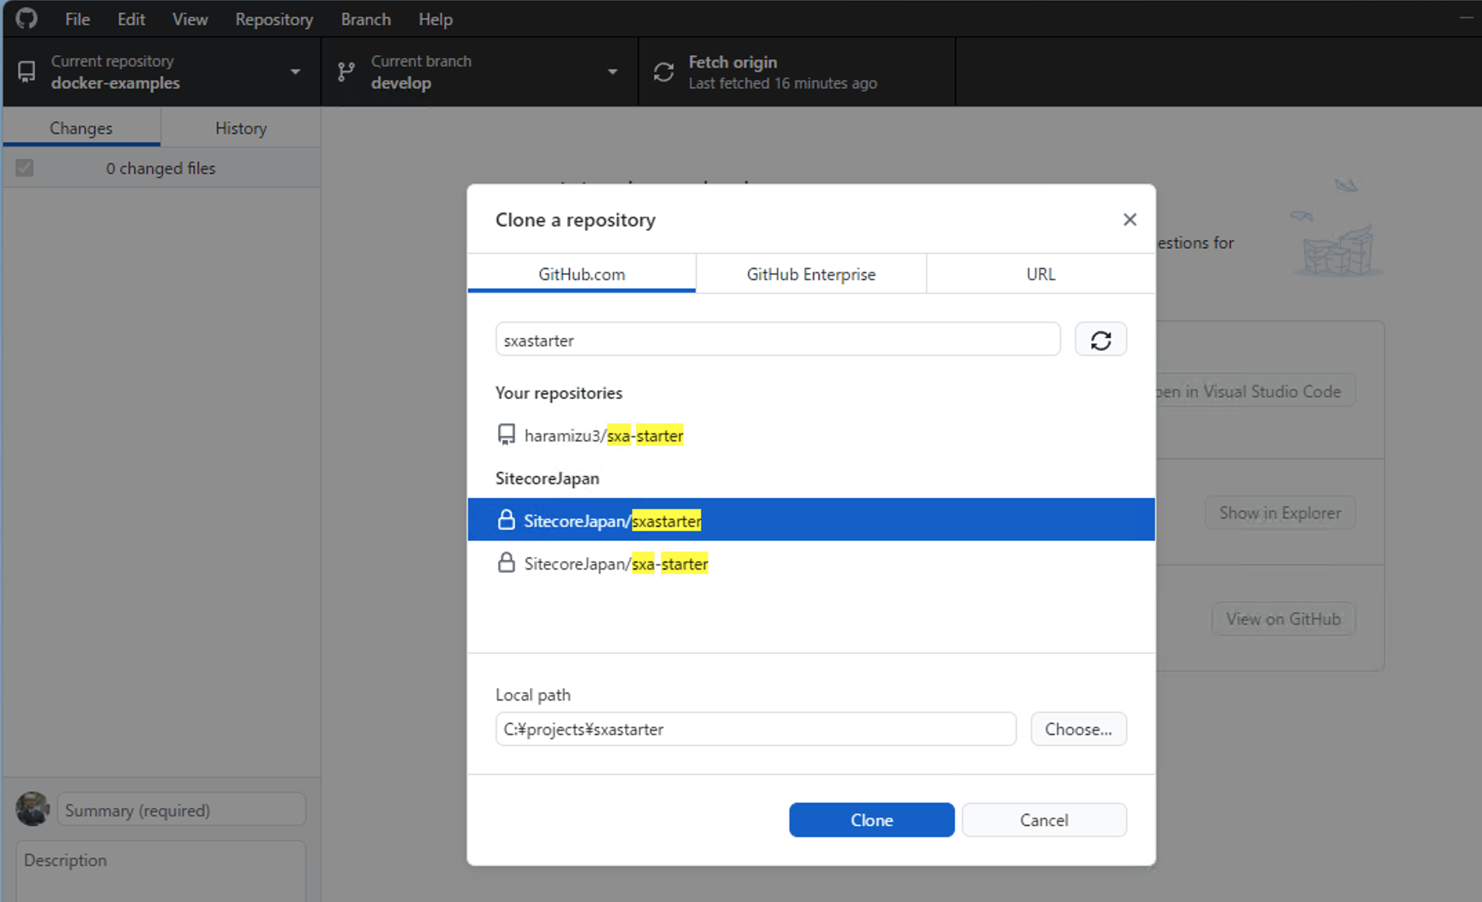Select SitecoreJapan/sxa-starter repository row
1482x902 pixels.
click(811, 563)
